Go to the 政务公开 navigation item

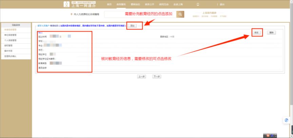tap(150, 4)
